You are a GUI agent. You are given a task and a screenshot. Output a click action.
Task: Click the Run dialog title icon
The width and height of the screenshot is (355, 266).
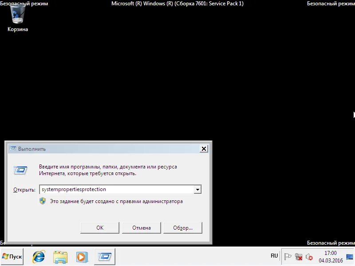click(x=13, y=149)
